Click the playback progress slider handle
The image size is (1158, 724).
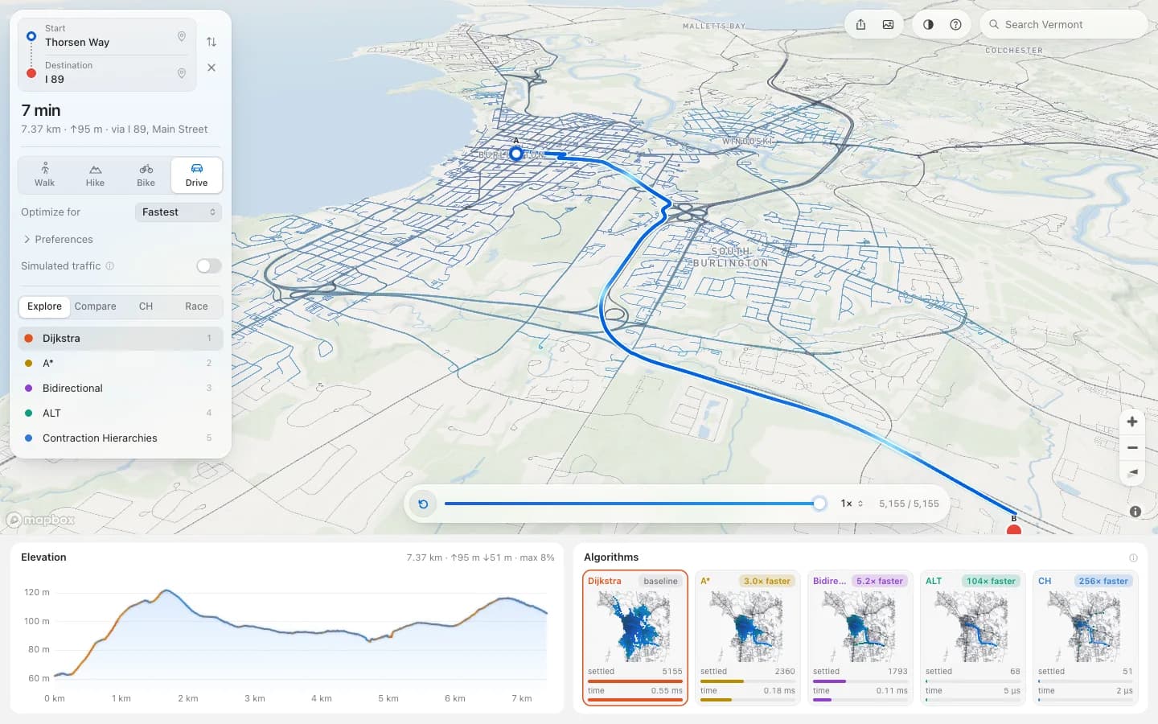tap(819, 504)
